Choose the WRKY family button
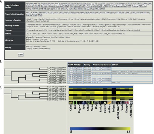 (97, 9)
